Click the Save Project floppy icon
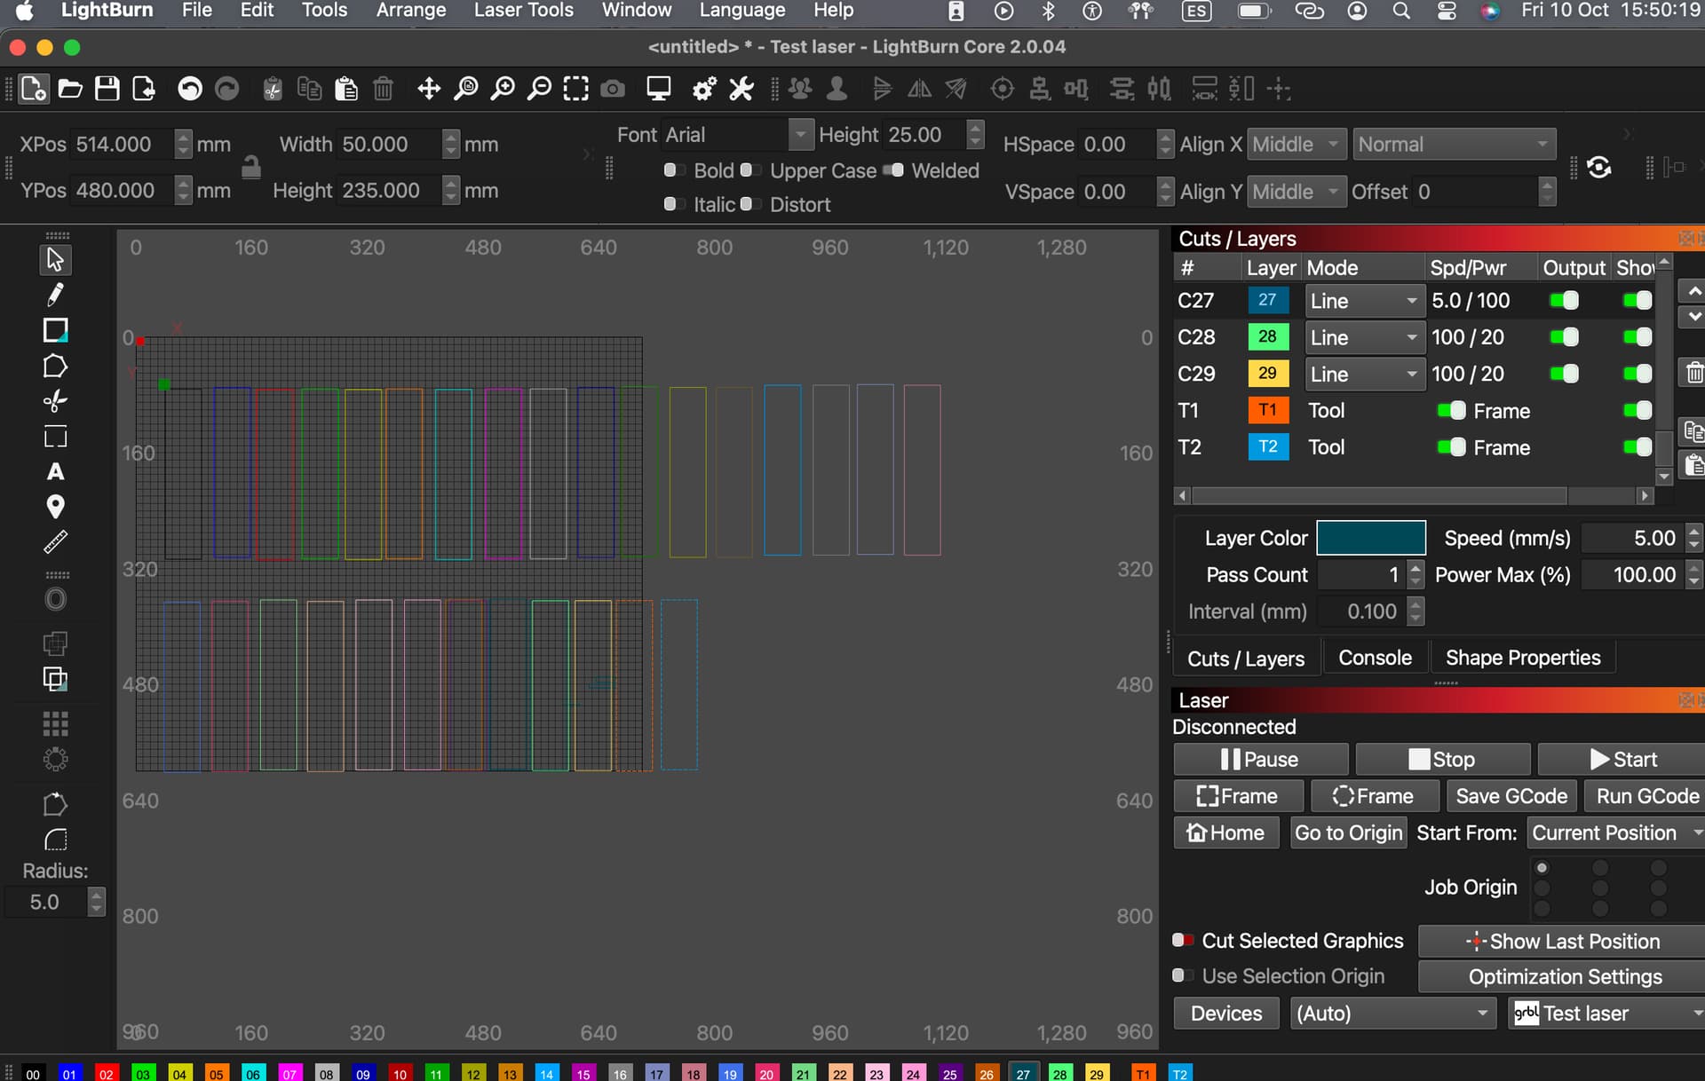The image size is (1705, 1081). 107,89
